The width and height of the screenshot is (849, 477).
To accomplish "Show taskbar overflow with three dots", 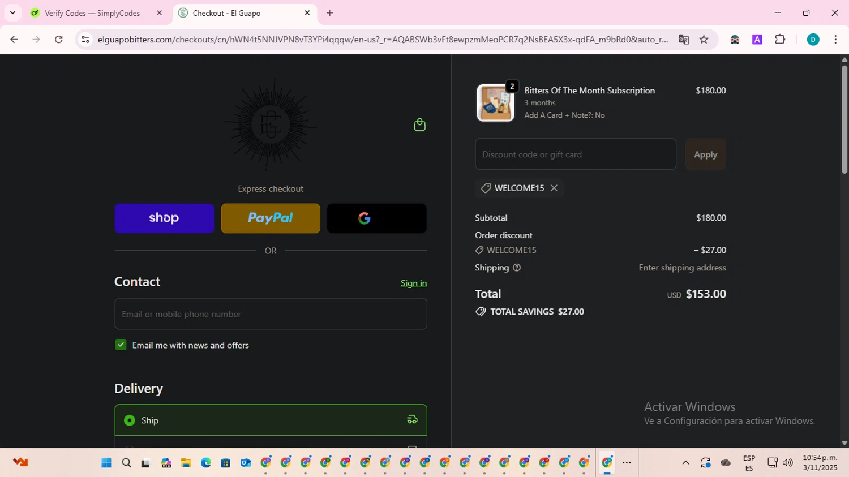I will pos(627,463).
